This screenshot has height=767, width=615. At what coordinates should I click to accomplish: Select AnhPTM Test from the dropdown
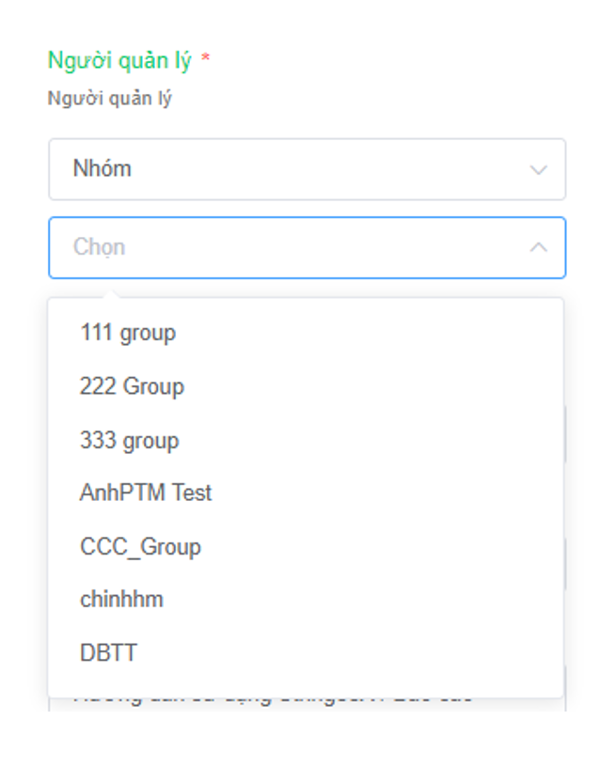146,493
